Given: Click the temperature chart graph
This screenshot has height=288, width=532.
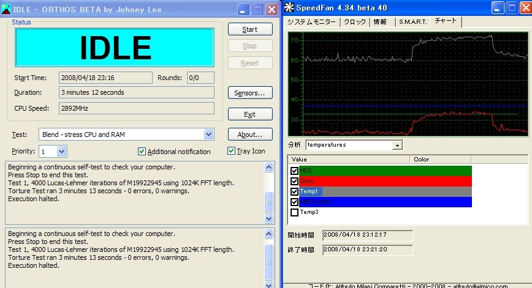Looking at the screenshot, I should click(408, 84).
